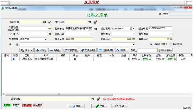The height and width of the screenshot is (110, 193).
Task: Click the clear icon beside 审核流程 field
Action: 98,99
